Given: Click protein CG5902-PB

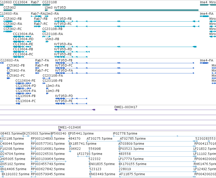Looking at the screenshot, I should point(16,66).
